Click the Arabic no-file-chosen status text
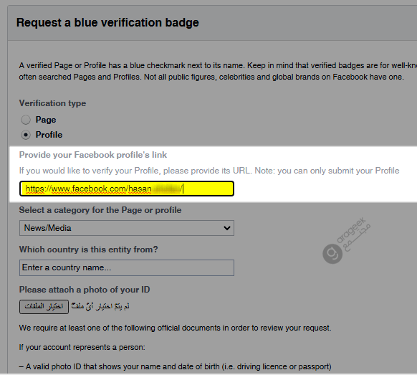417x375 pixels. (100, 306)
